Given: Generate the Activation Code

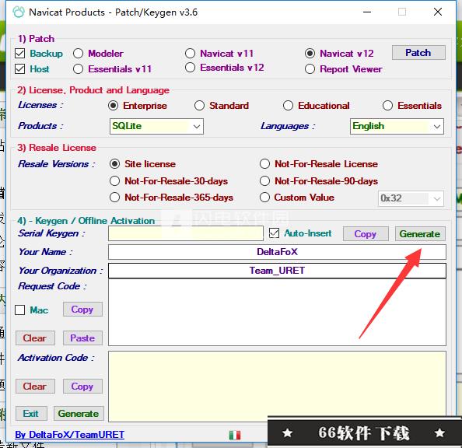Looking at the screenshot, I should click(x=79, y=414).
